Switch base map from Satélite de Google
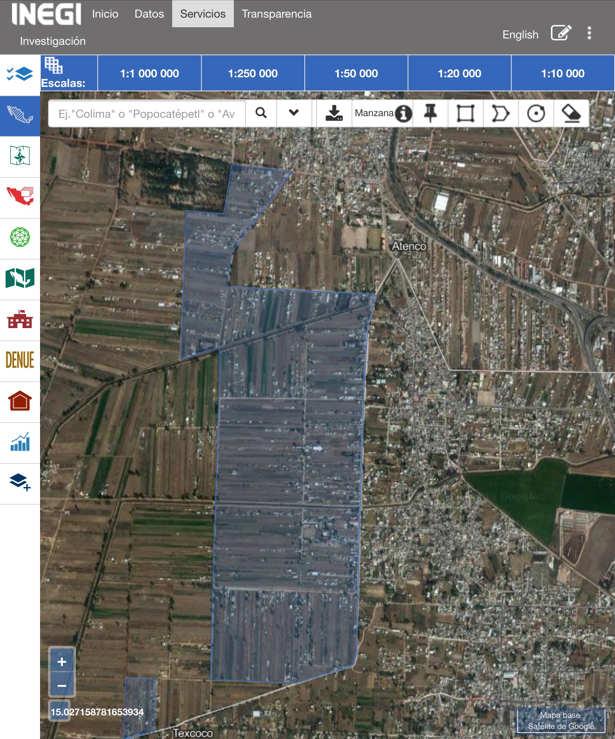Image resolution: width=615 pixels, height=739 pixels. click(561, 721)
